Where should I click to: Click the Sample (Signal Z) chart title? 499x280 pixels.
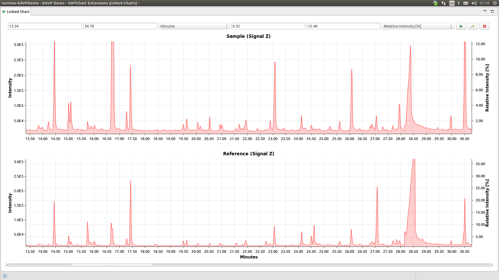click(x=248, y=36)
